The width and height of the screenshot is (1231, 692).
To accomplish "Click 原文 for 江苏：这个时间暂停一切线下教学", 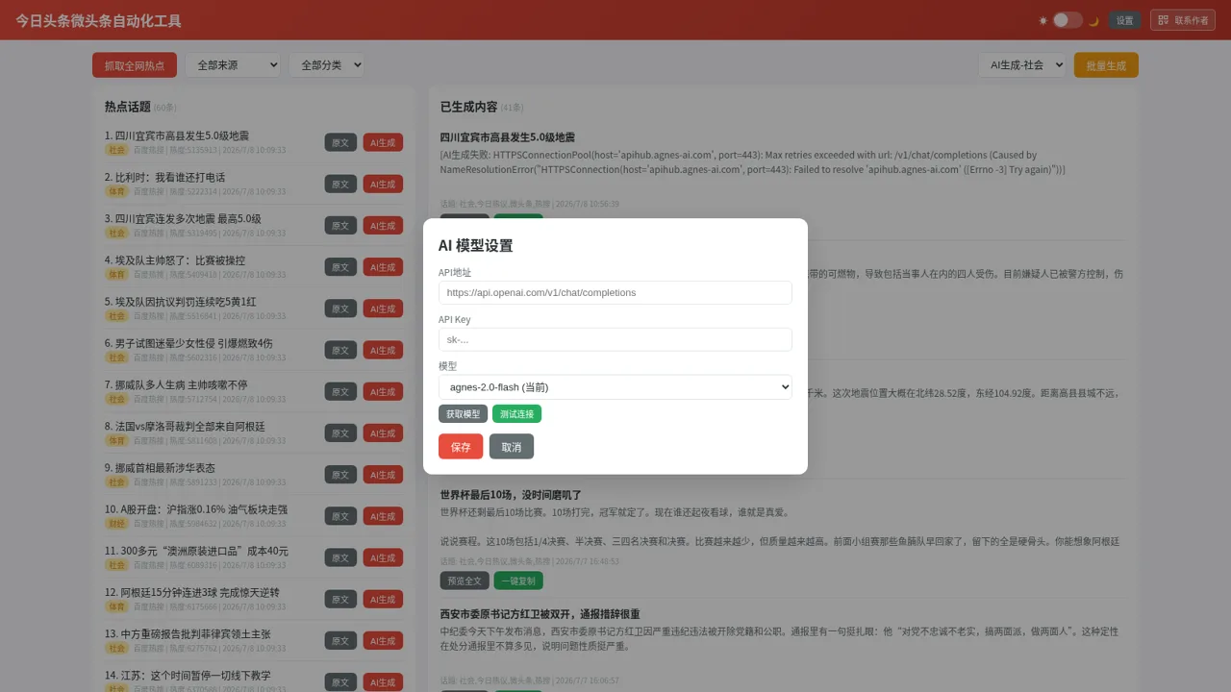I will tap(340, 682).
